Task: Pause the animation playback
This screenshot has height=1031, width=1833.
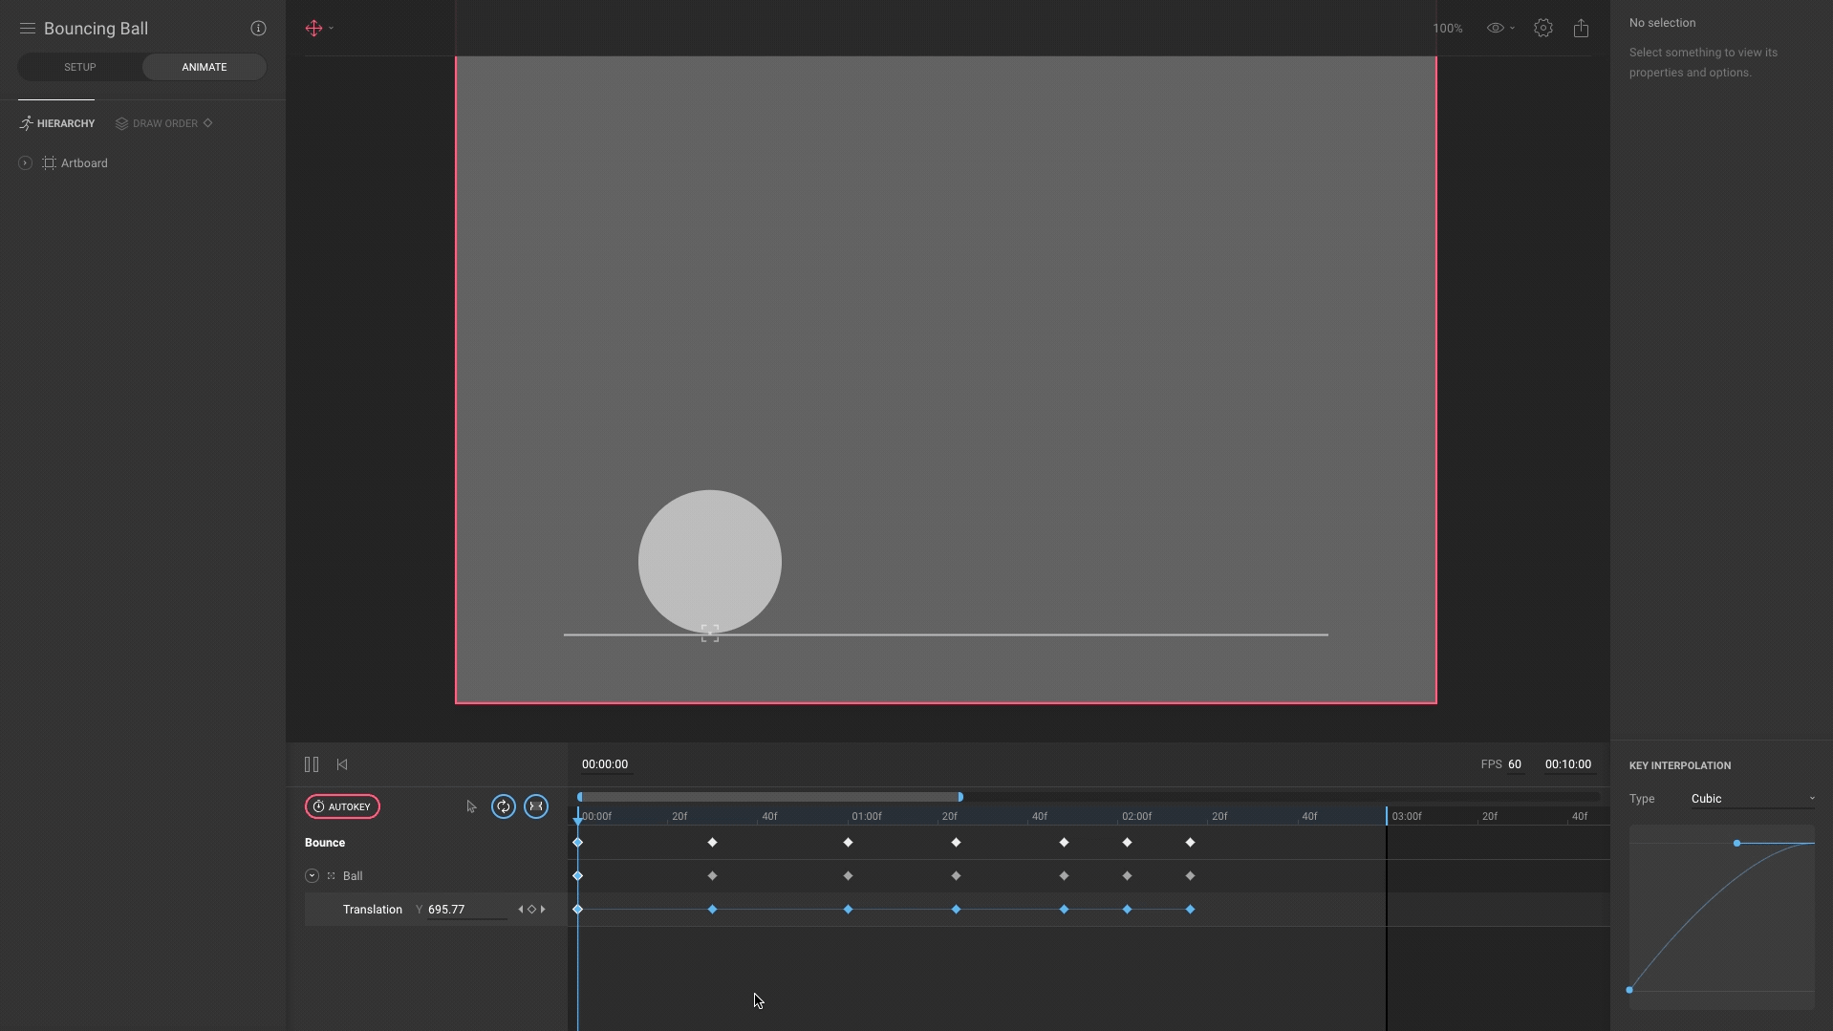Action: point(312,764)
